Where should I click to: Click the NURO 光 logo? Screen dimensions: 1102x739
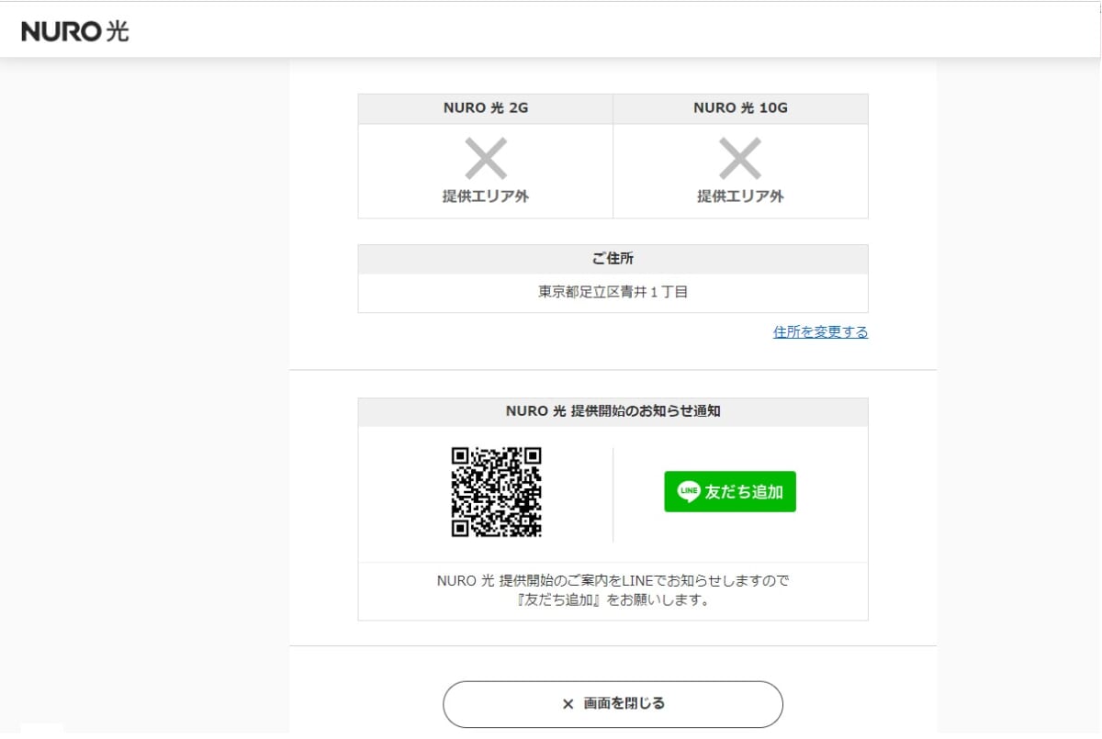click(75, 31)
